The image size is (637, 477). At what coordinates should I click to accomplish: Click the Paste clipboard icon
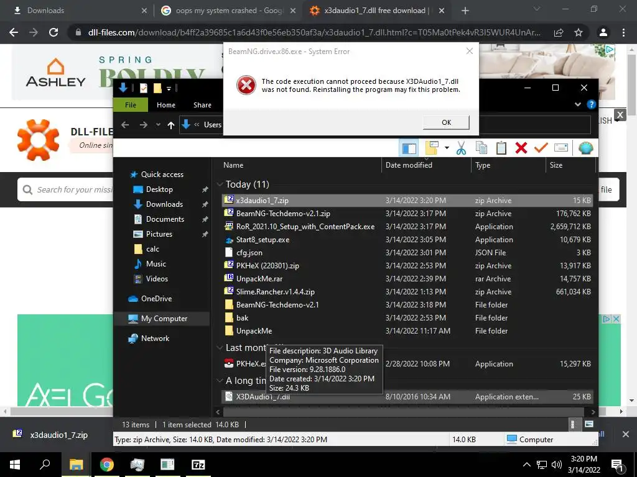coord(501,148)
